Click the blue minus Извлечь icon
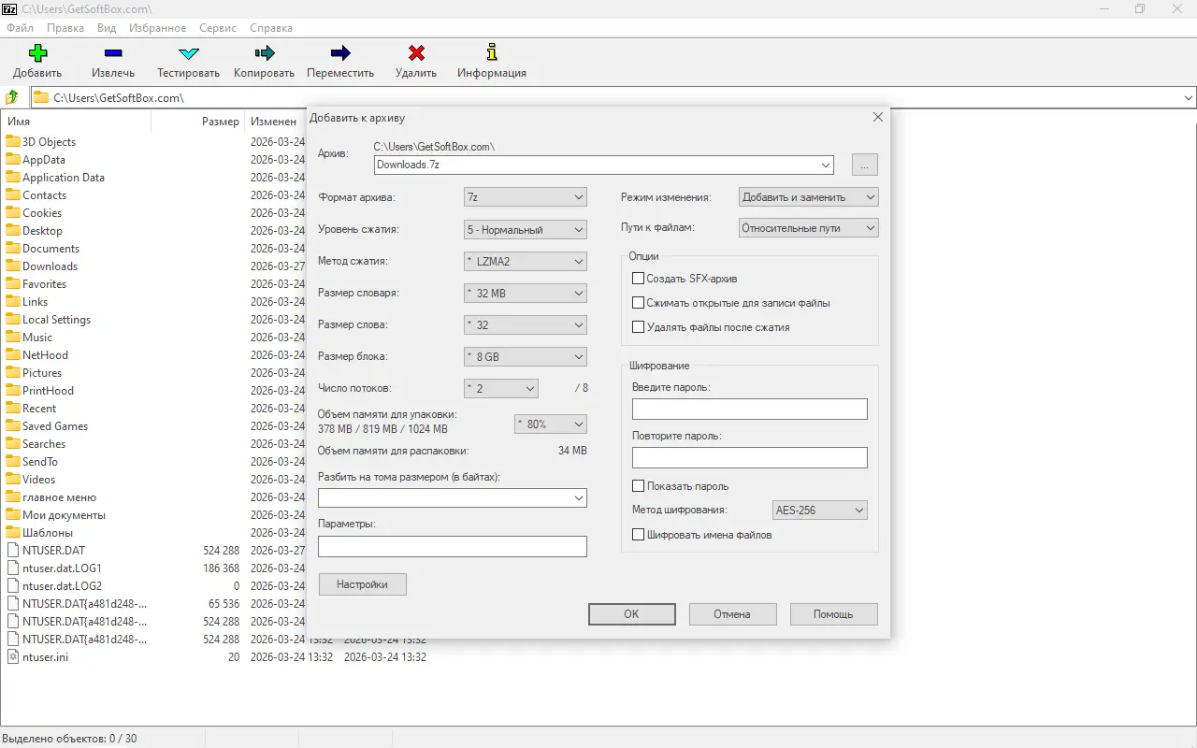1197x748 pixels. 113,54
